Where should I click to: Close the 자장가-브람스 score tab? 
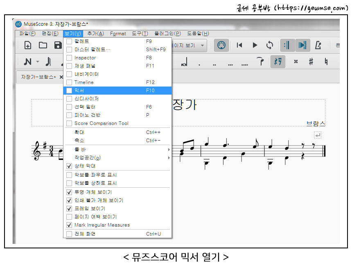[61, 77]
